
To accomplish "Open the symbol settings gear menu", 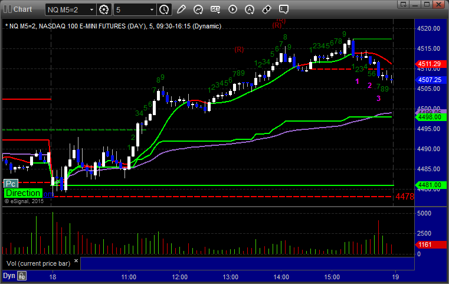I will click(x=104, y=10).
